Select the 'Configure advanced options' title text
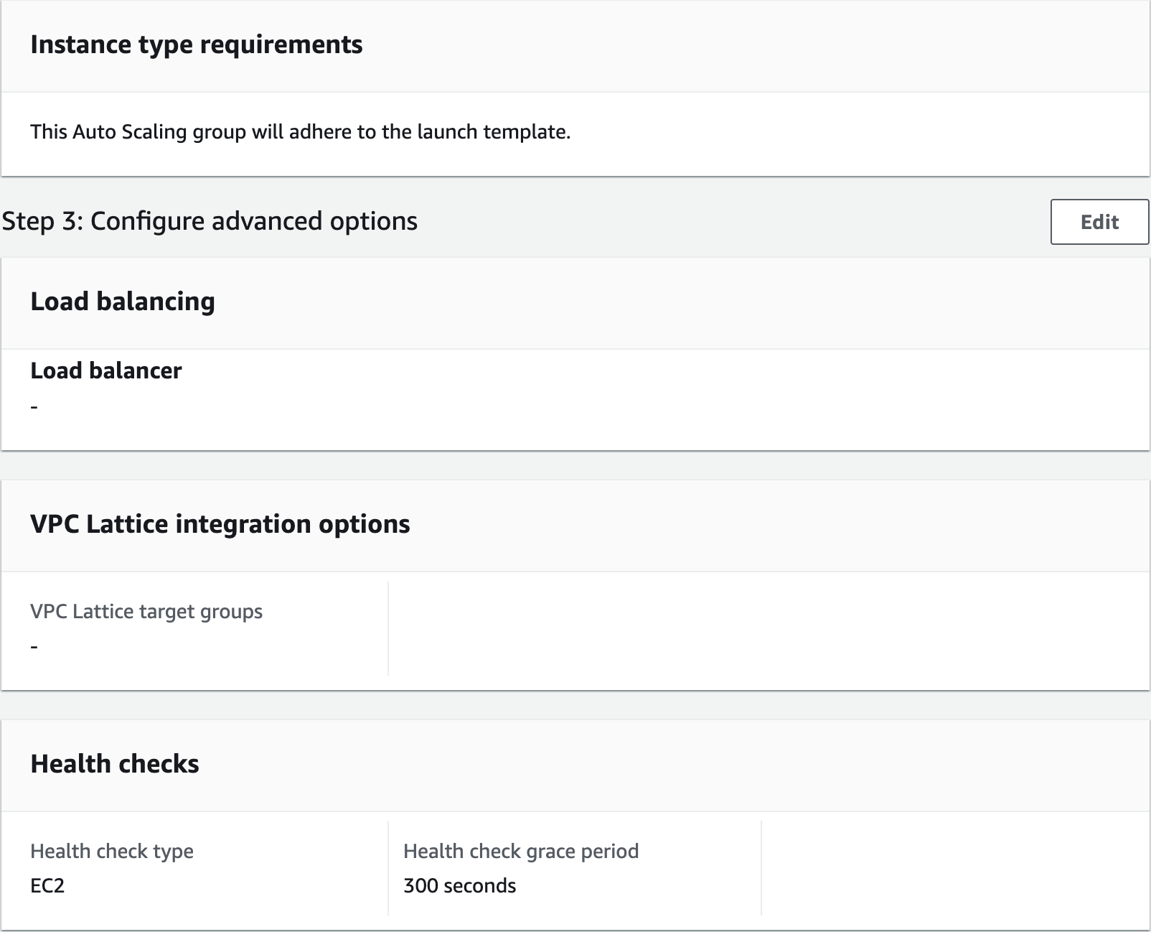Viewport: 1151px width, 932px height. tap(254, 221)
